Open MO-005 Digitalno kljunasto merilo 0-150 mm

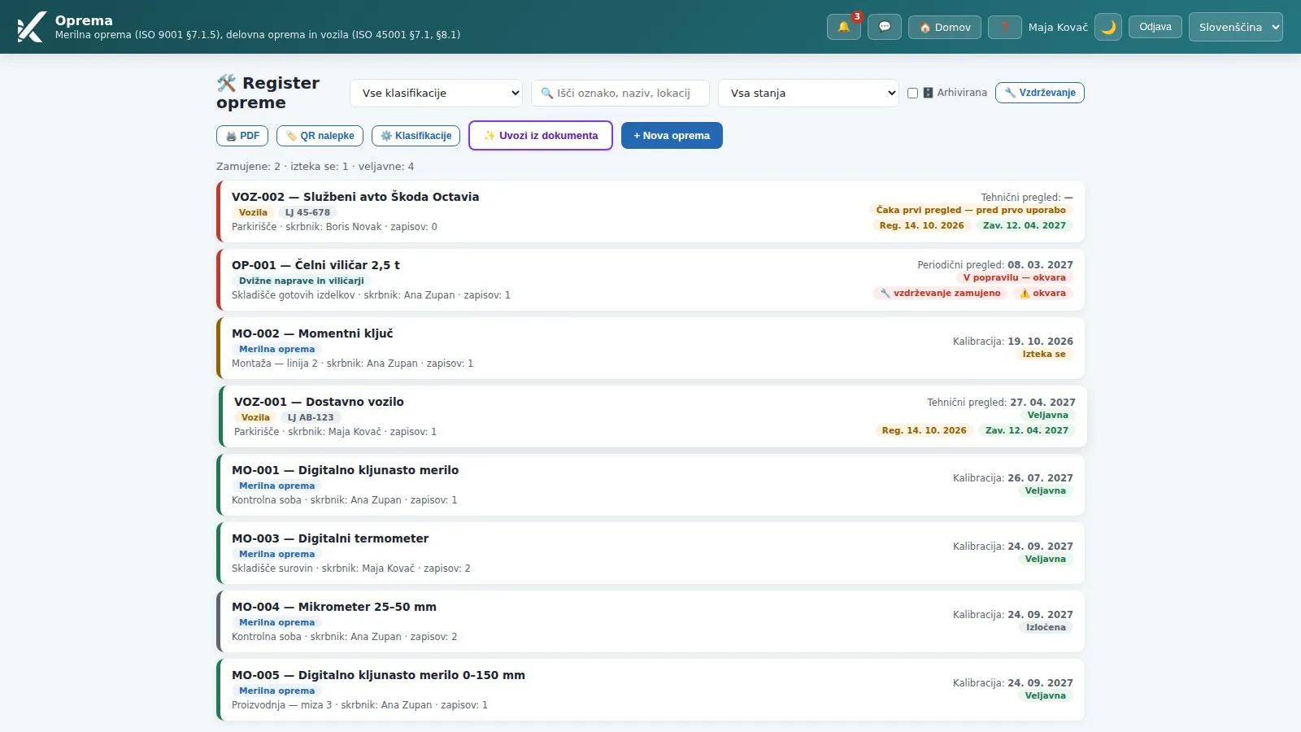coord(650,690)
